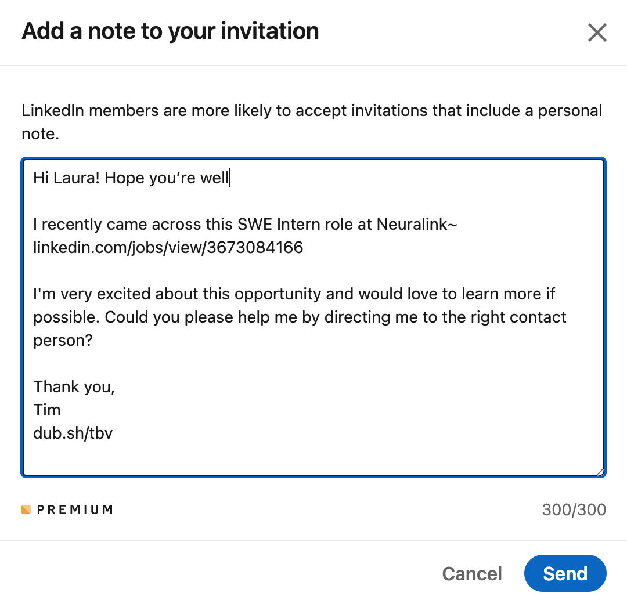The image size is (627, 600).
Task: Place cursor after the word "person?"
Action: 93,340
